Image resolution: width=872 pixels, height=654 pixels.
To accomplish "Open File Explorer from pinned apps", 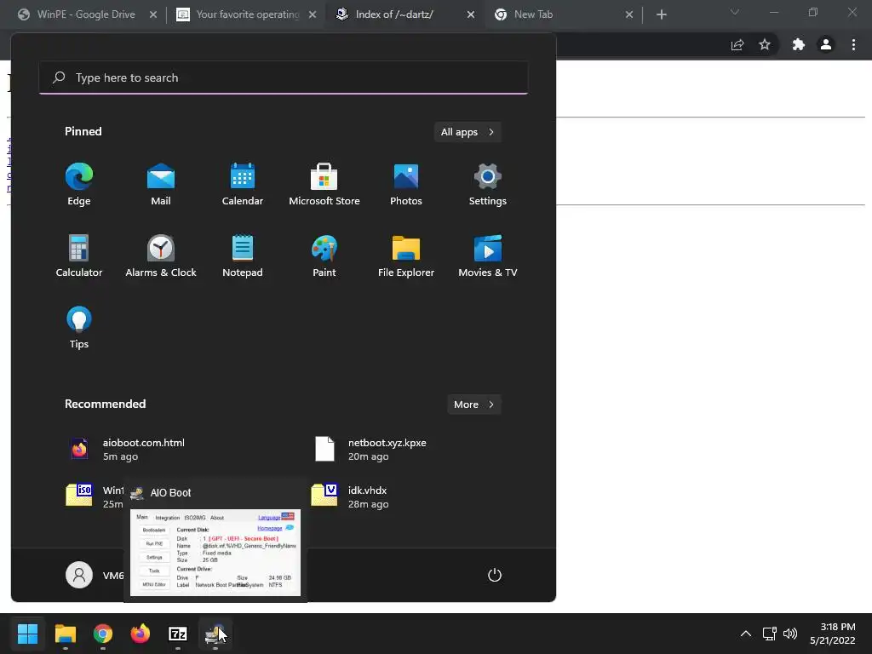I will point(406,255).
